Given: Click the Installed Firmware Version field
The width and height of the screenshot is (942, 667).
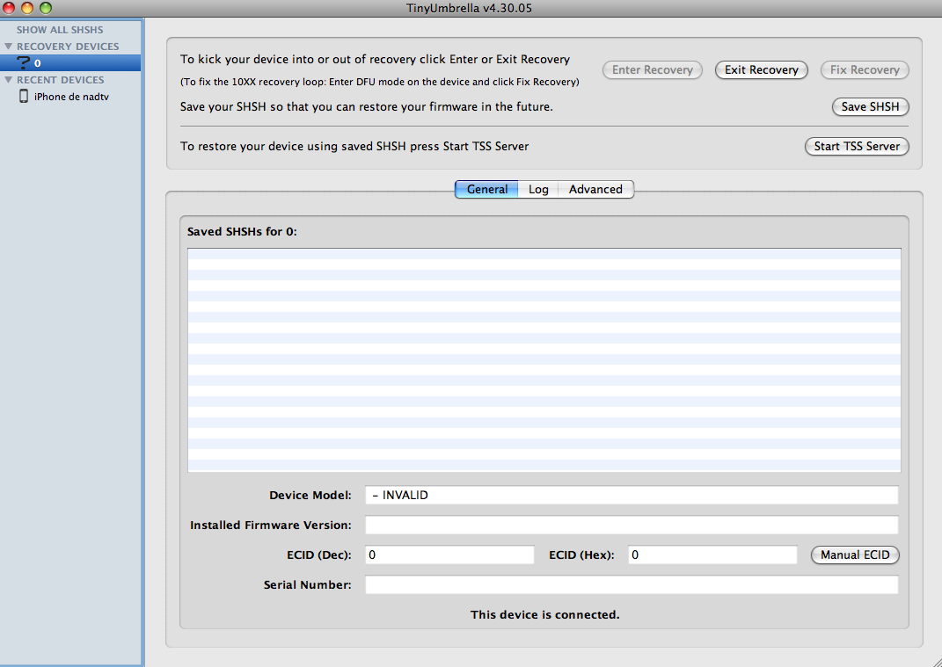Looking at the screenshot, I should point(632,525).
